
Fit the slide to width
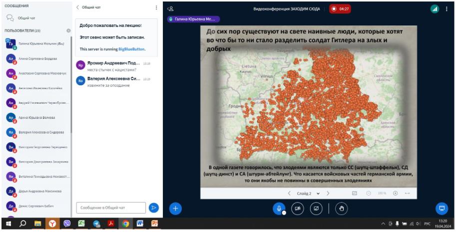point(407,194)
